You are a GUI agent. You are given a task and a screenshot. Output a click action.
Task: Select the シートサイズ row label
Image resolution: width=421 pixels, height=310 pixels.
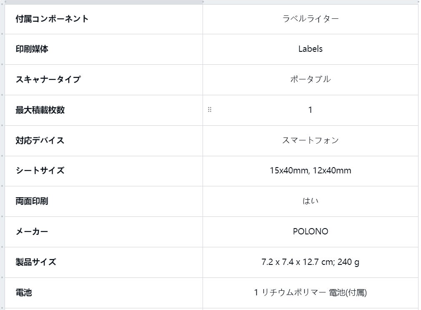tap(40, 170)
